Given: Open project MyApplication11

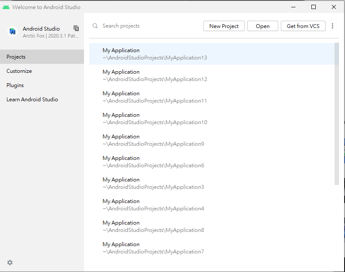Looking at the screenshot, I should [212, 97].
